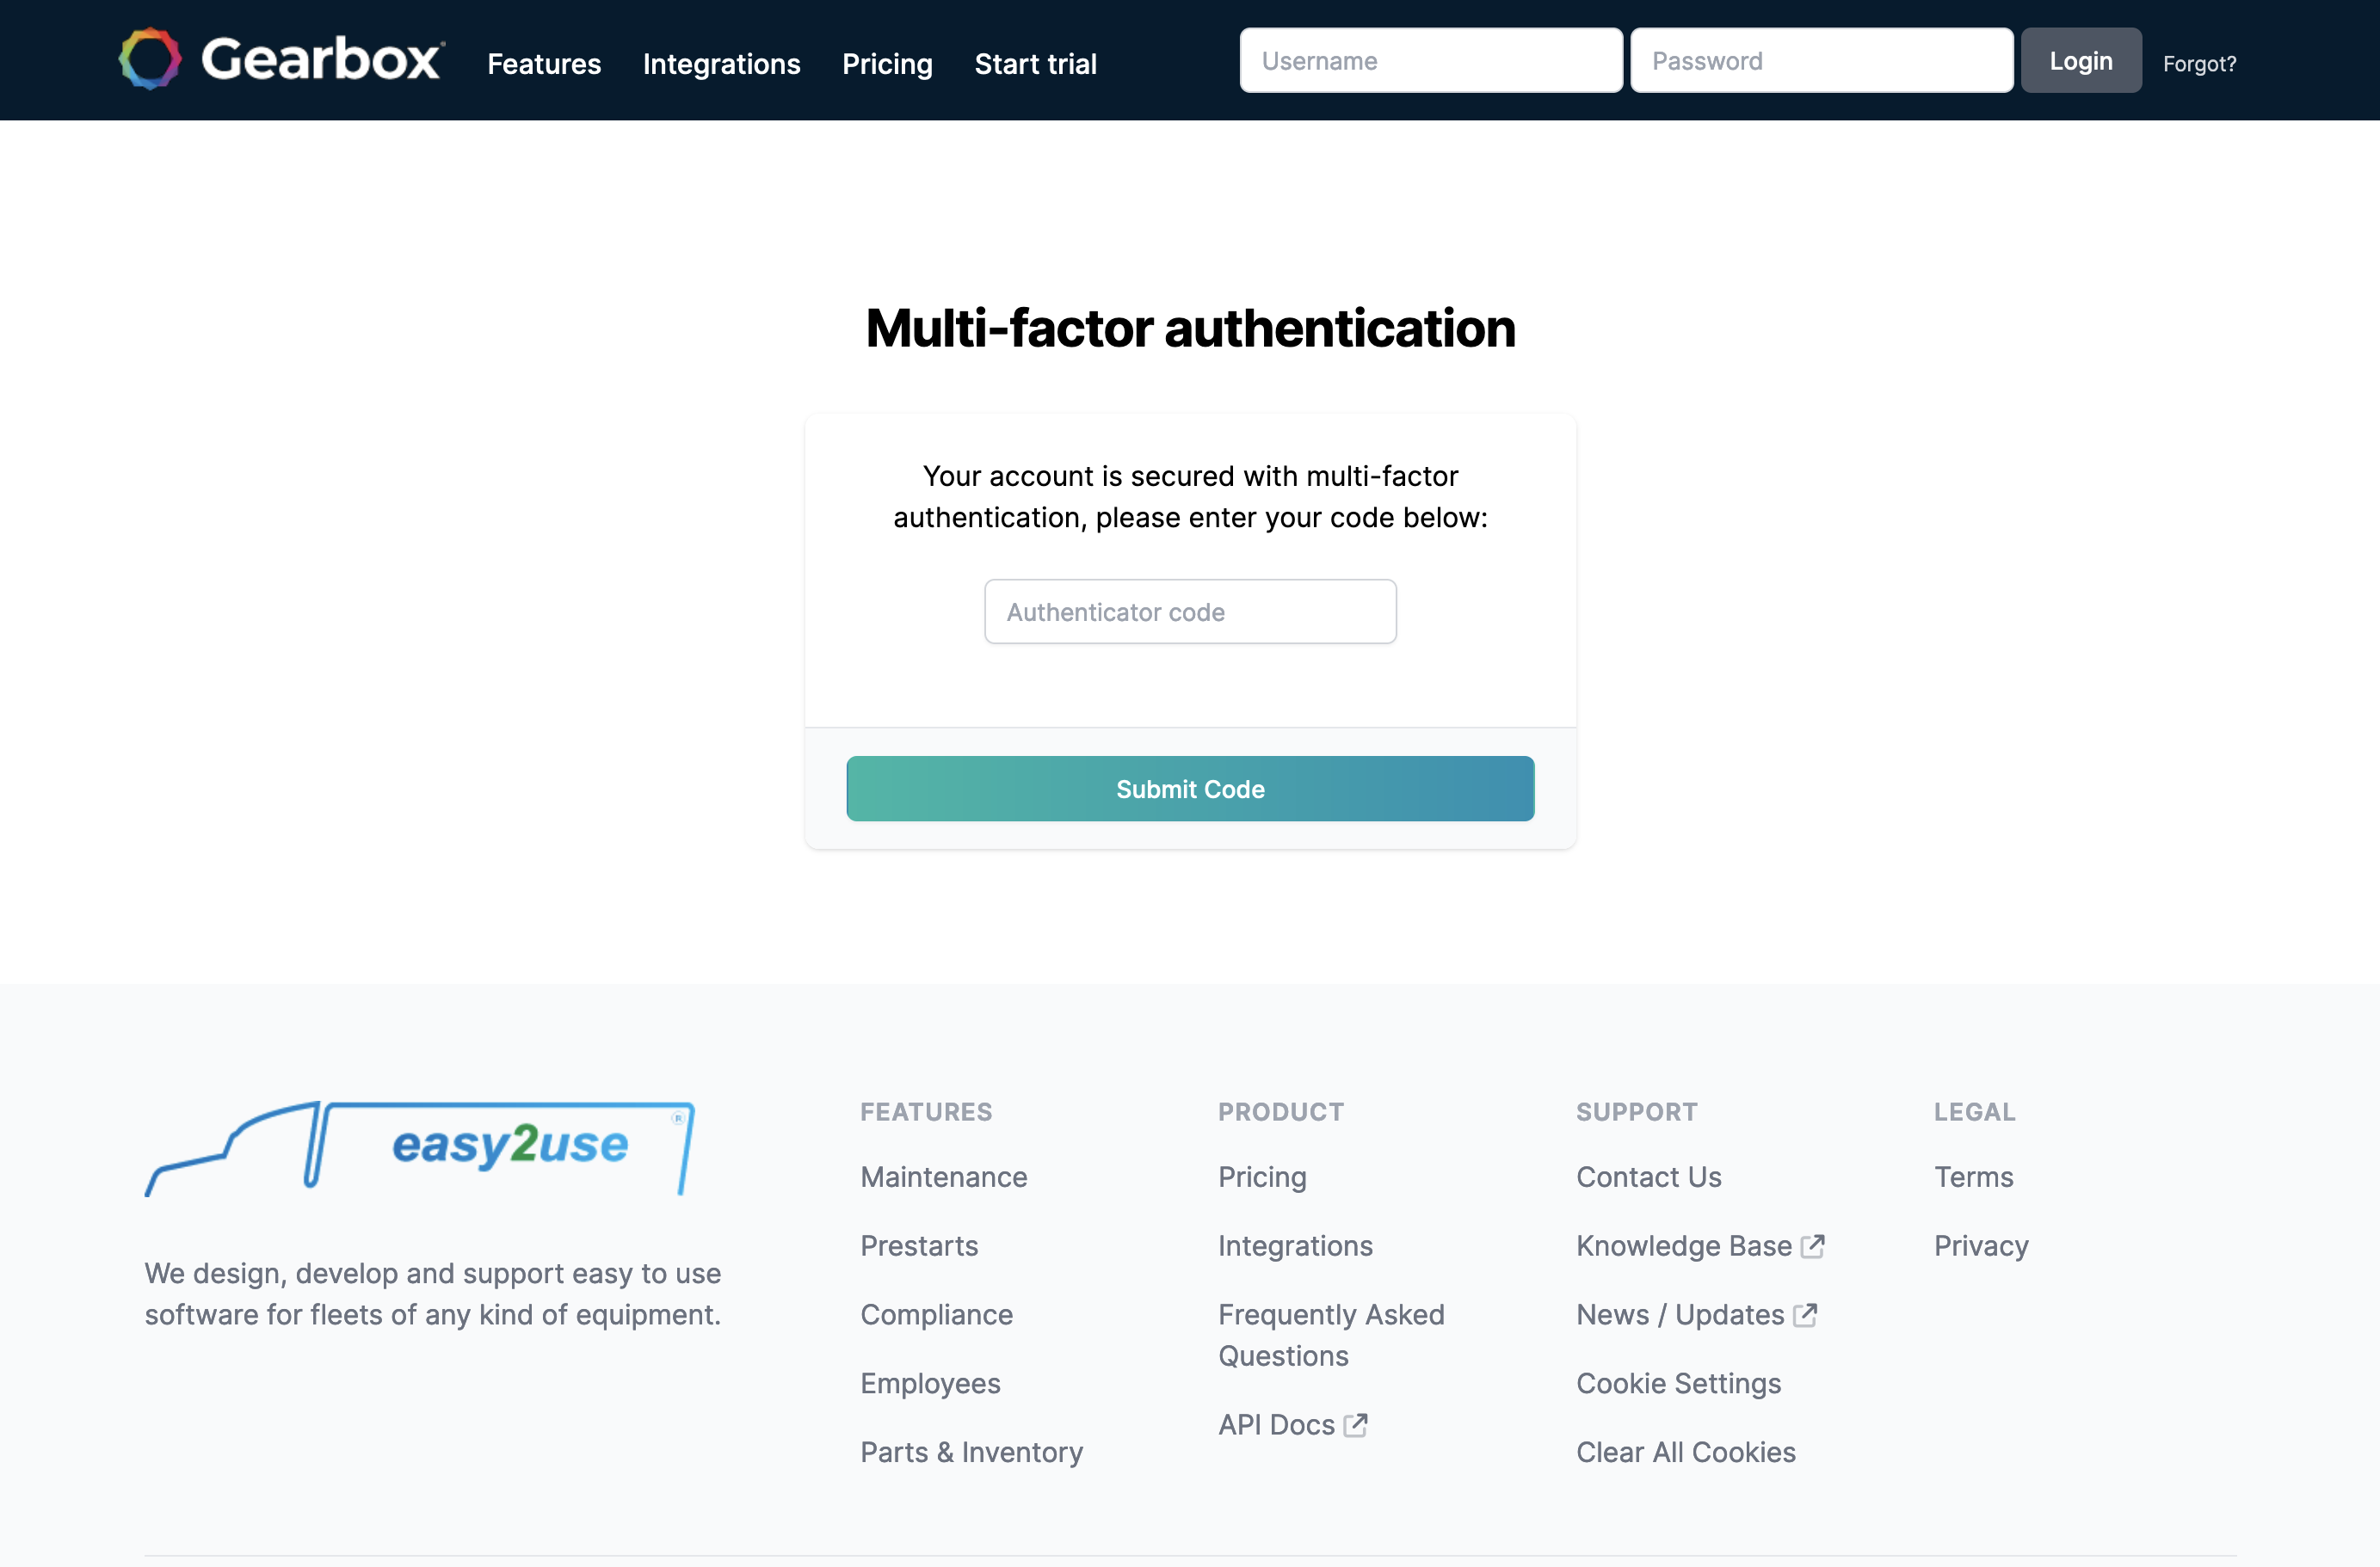
Task: Click the Password field
Action: coord(1821,60)
